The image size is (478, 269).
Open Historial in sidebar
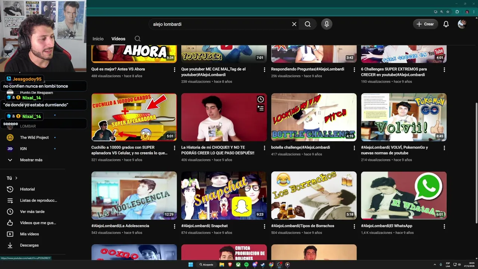(27, 189)
